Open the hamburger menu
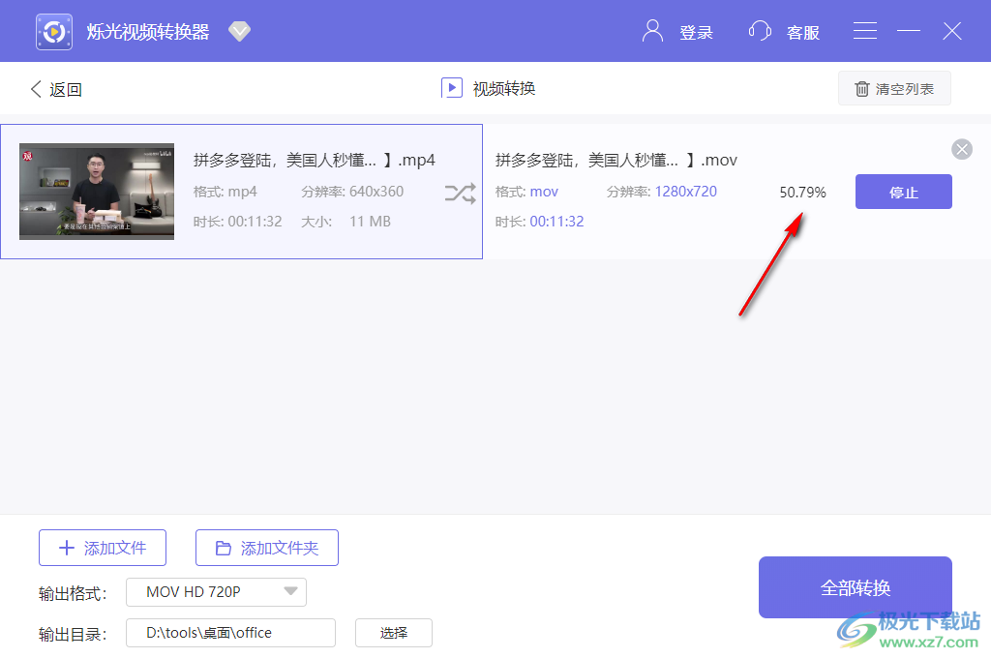This screenshot has width=991, height=658. click(x=864, y=31)
